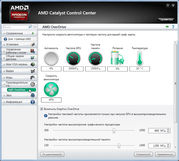Increase GPU clock 860 МГц value
Viewport: 179px width, 161px height.
click(168, 130)
